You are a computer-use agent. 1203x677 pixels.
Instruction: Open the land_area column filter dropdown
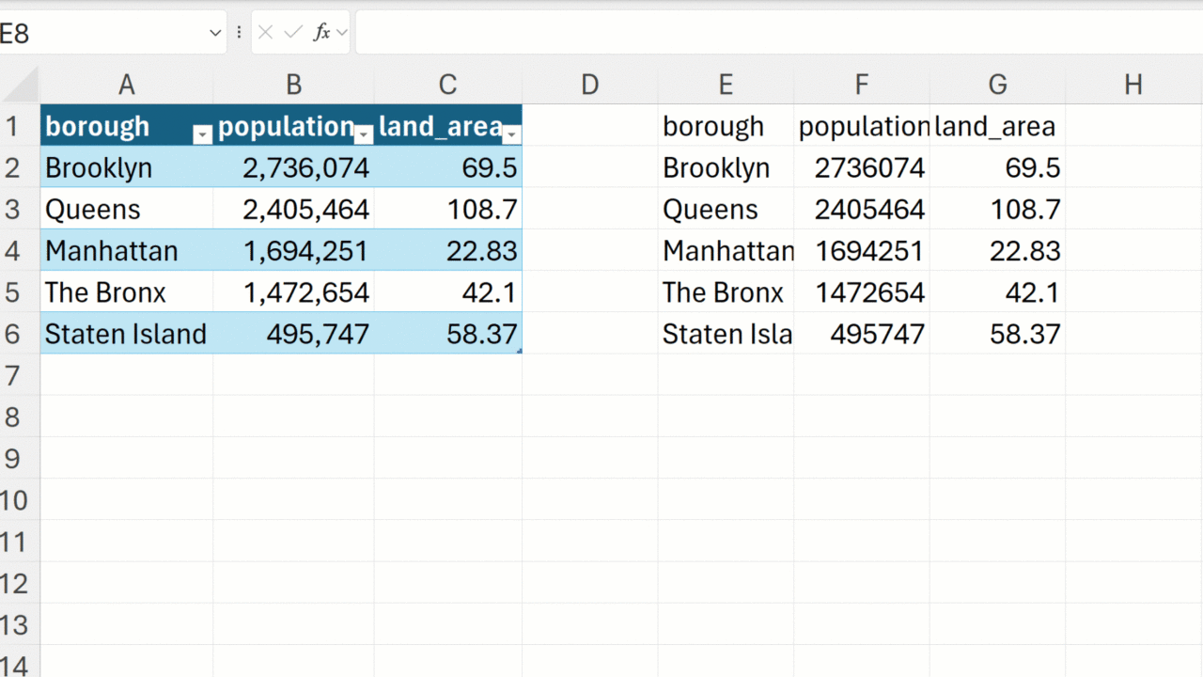pos(510,135)
